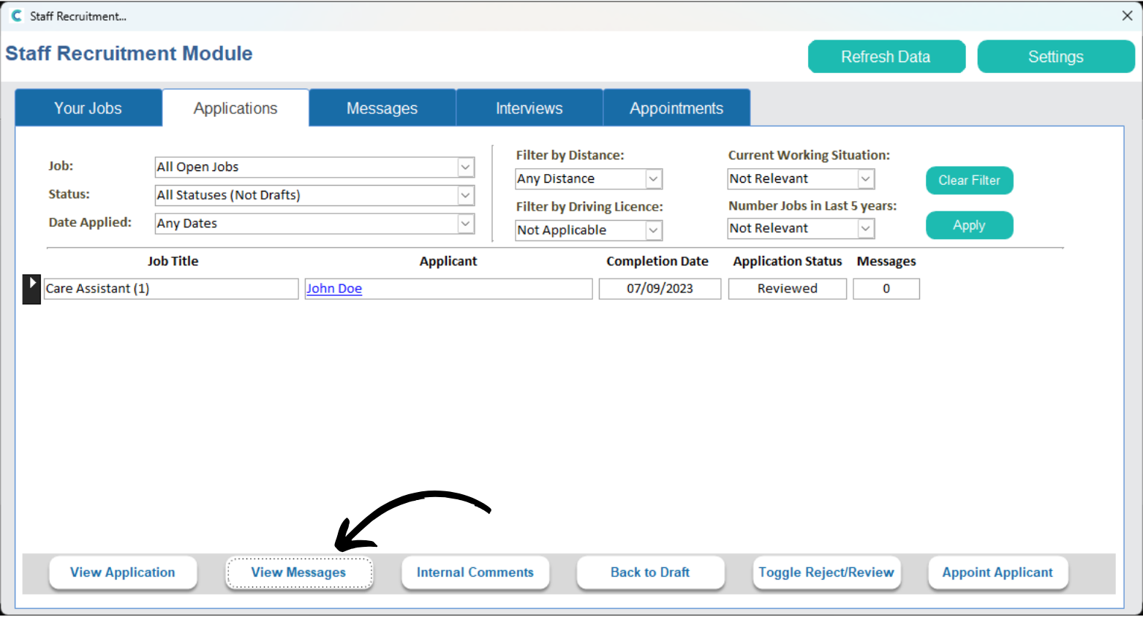Click the Refresh Data button

pyautogui.click(x=886, y=56)
